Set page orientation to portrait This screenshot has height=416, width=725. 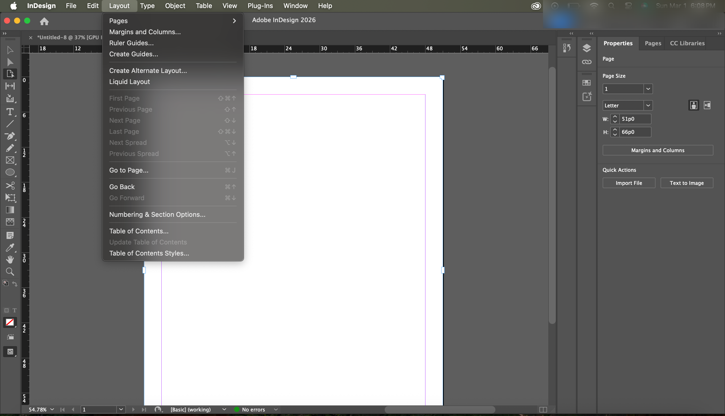pyautogui.click(x=694, y=105)
